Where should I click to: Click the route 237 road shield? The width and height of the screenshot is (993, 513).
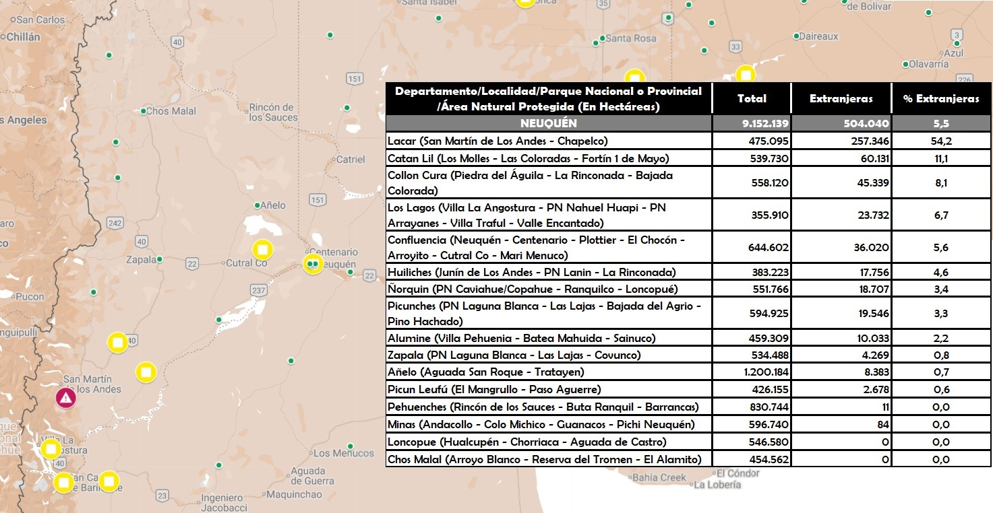coord(258,289)
